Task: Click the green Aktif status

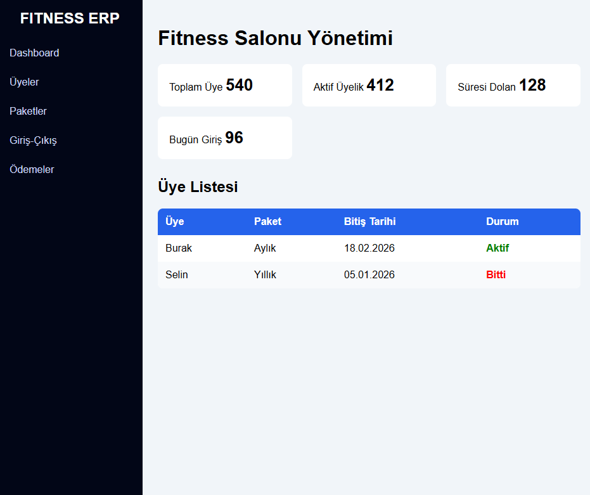Action: tap(497, 248)
